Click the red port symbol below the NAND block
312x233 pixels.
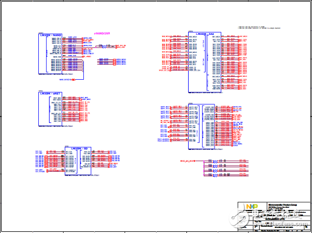coord(73,80)
